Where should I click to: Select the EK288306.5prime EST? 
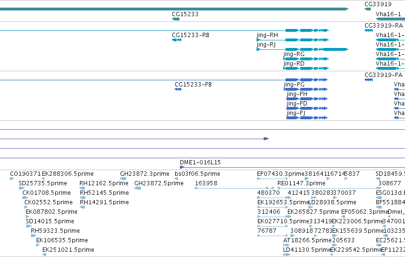(68, 174)
